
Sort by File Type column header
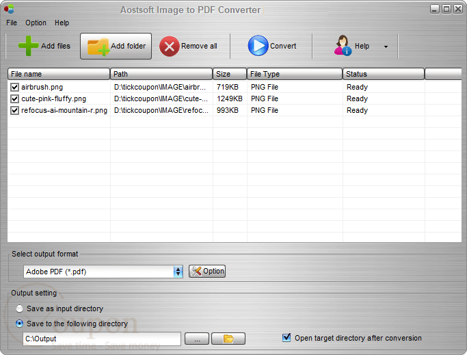(x=295, y=74)
